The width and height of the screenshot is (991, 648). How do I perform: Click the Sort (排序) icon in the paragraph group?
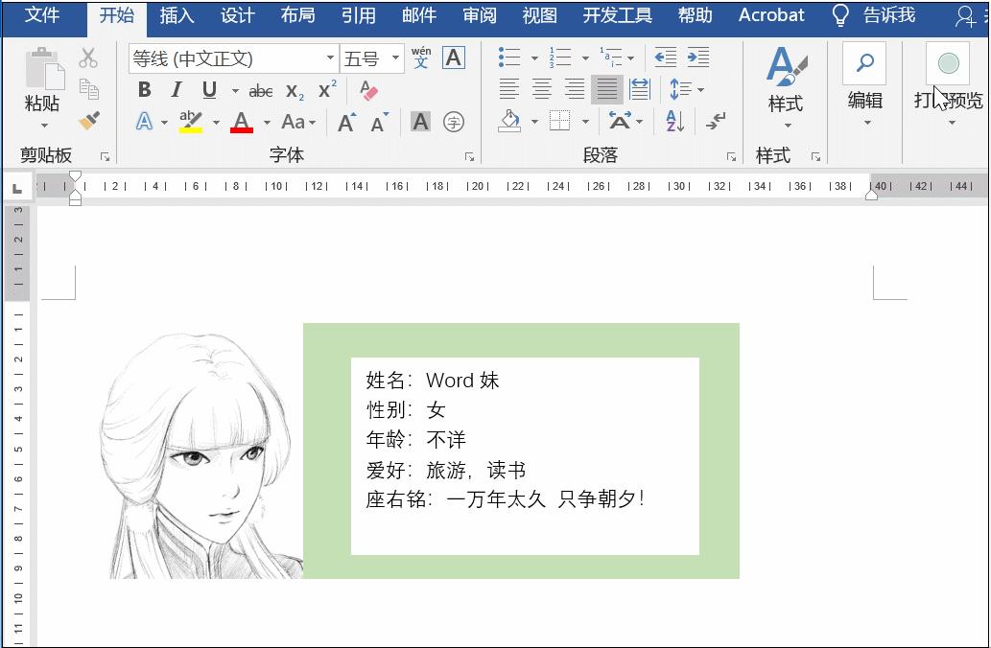coord(674,122)
